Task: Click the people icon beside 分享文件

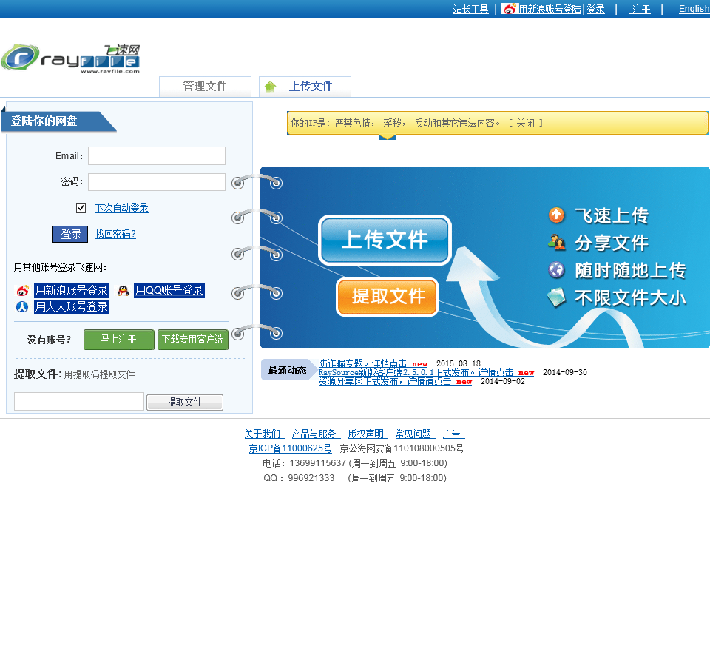Action: click(556, 243)
